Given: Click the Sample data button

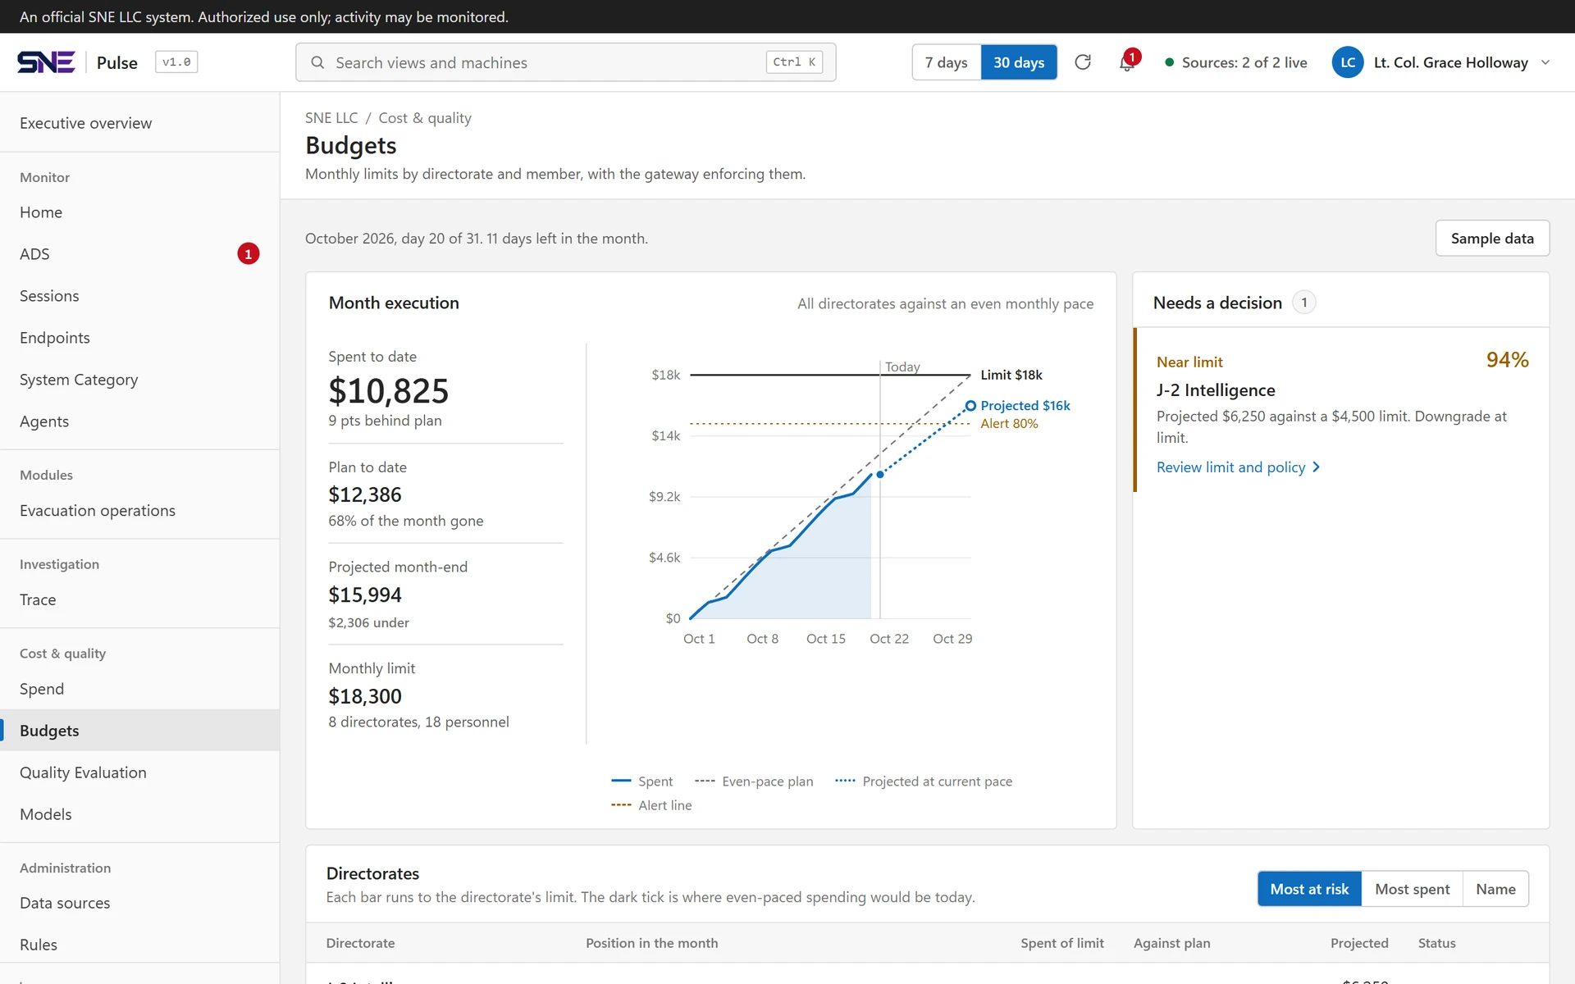Looking at the screenshot, I should pyautogui.click(x=1492, y=239).
